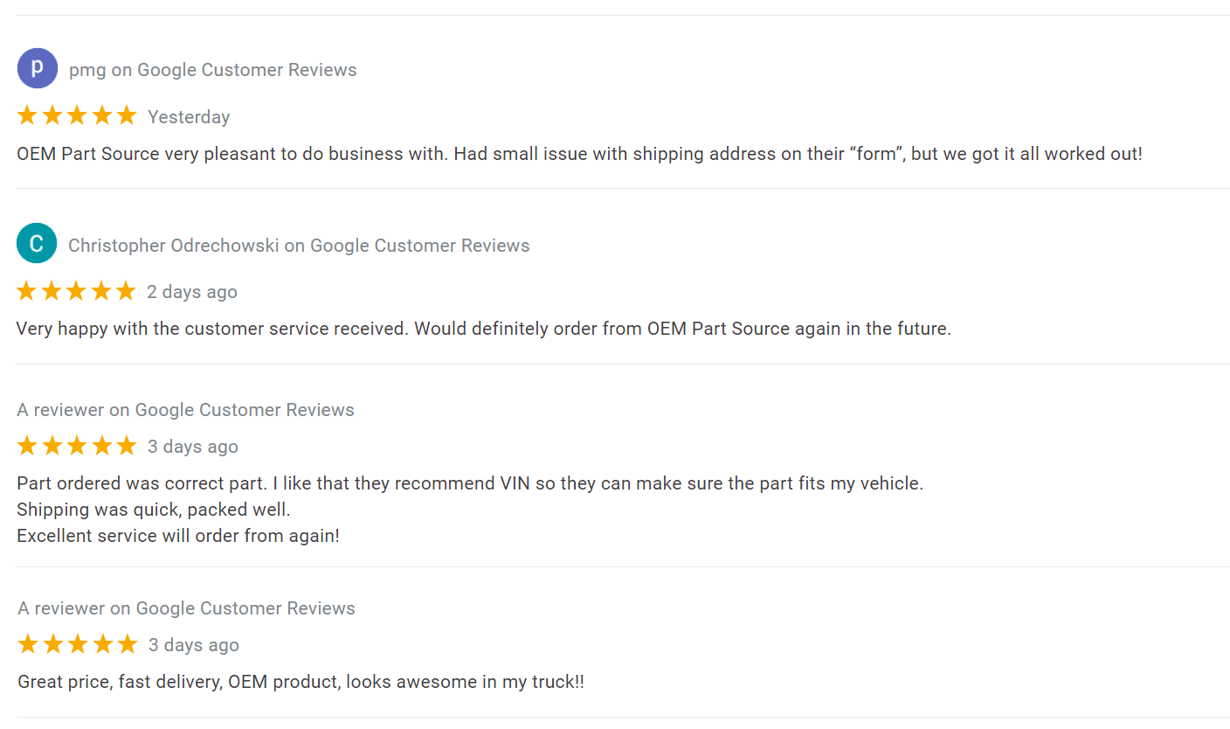
Task: Click the '2 days ago' timestamp
Action: 192,292
